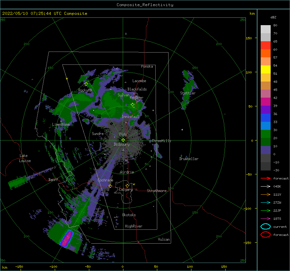The image size is (290, 271).
Task: Pick the darkest -10 to -30 dBZ swatch
Action: point(266,166)
